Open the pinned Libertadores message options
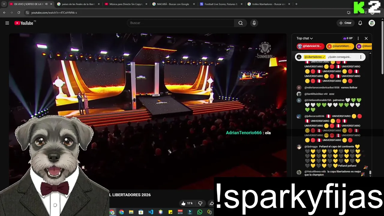The image size is (384, 216). [361, 57]
